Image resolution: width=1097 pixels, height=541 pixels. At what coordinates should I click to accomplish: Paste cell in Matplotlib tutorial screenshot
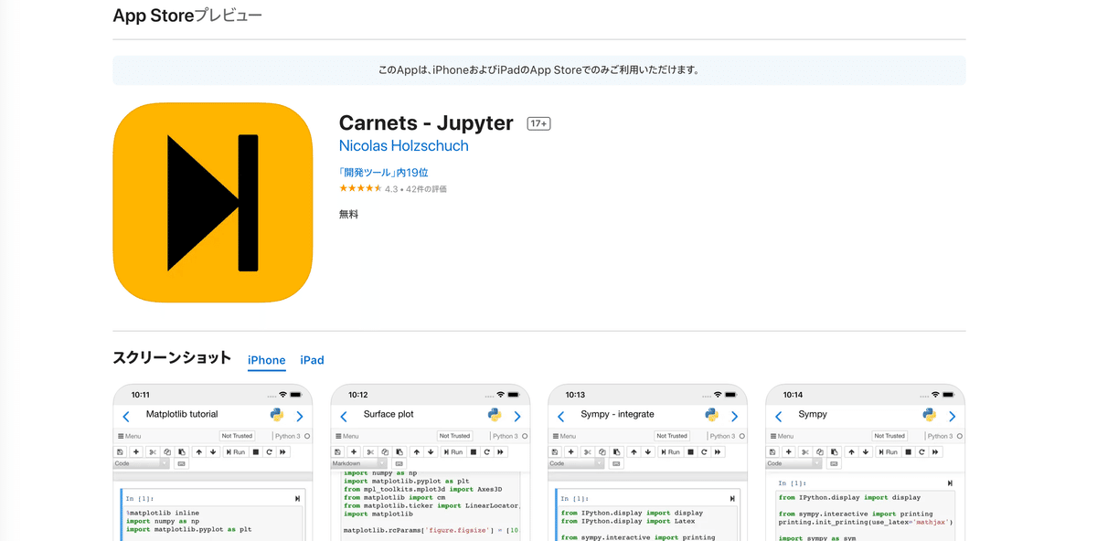tap(182, 452)
